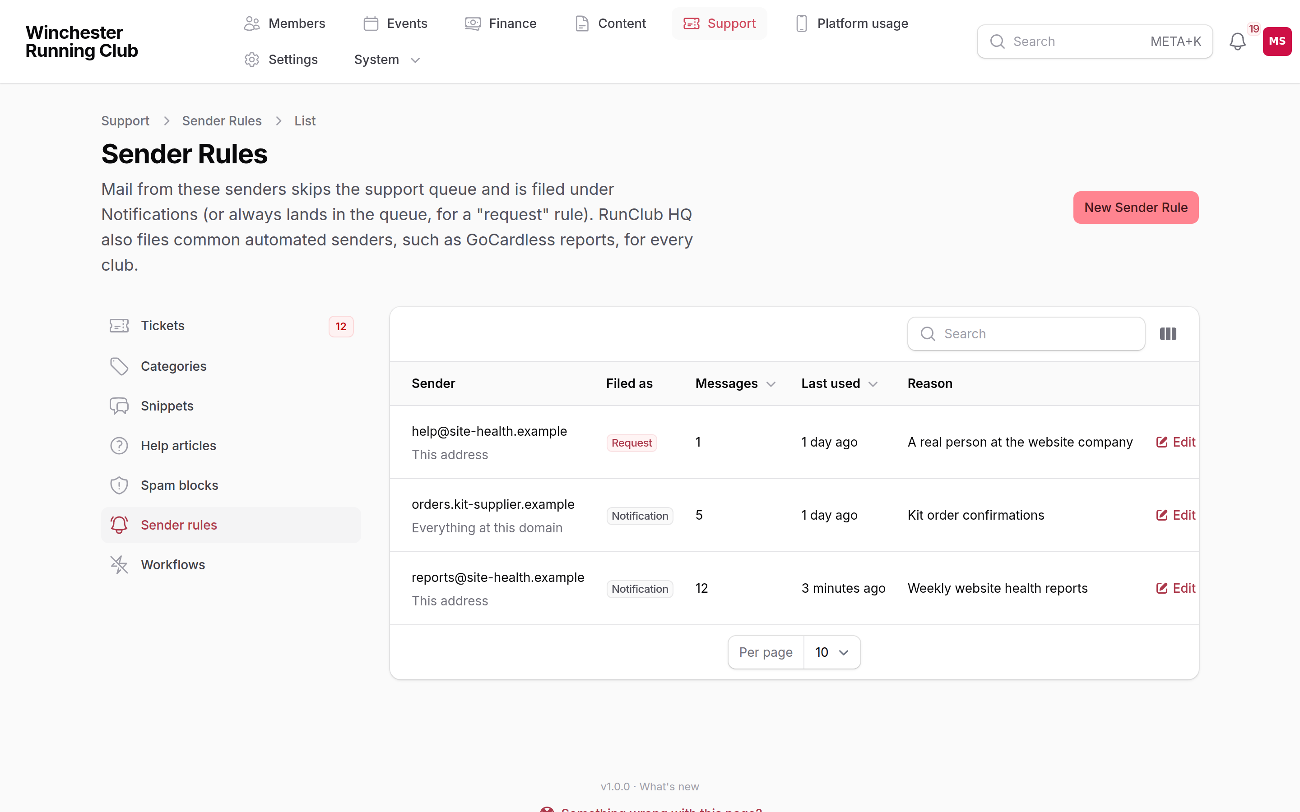Open the Support nav tab

click(x=720, y=23)
